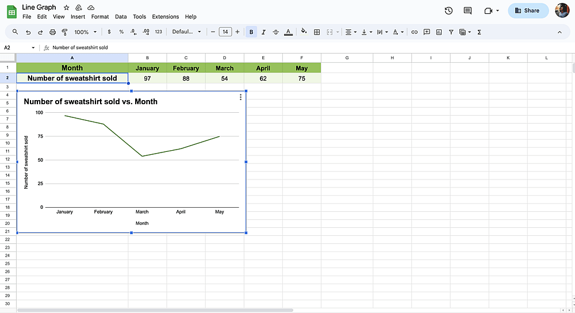This screenshot has width=575, height=313.
Task: Open the functions sigma menu
Action: tap(479, 32)
